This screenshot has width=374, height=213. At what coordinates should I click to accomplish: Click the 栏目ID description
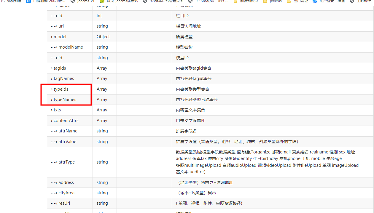(182, 16)
